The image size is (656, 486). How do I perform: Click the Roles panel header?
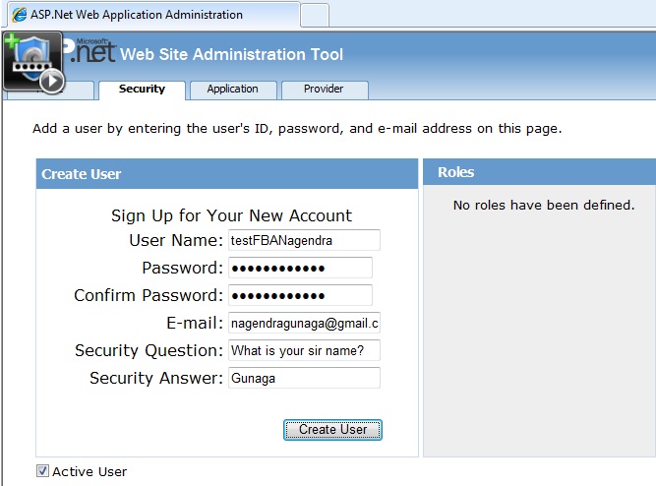(539, 172)
